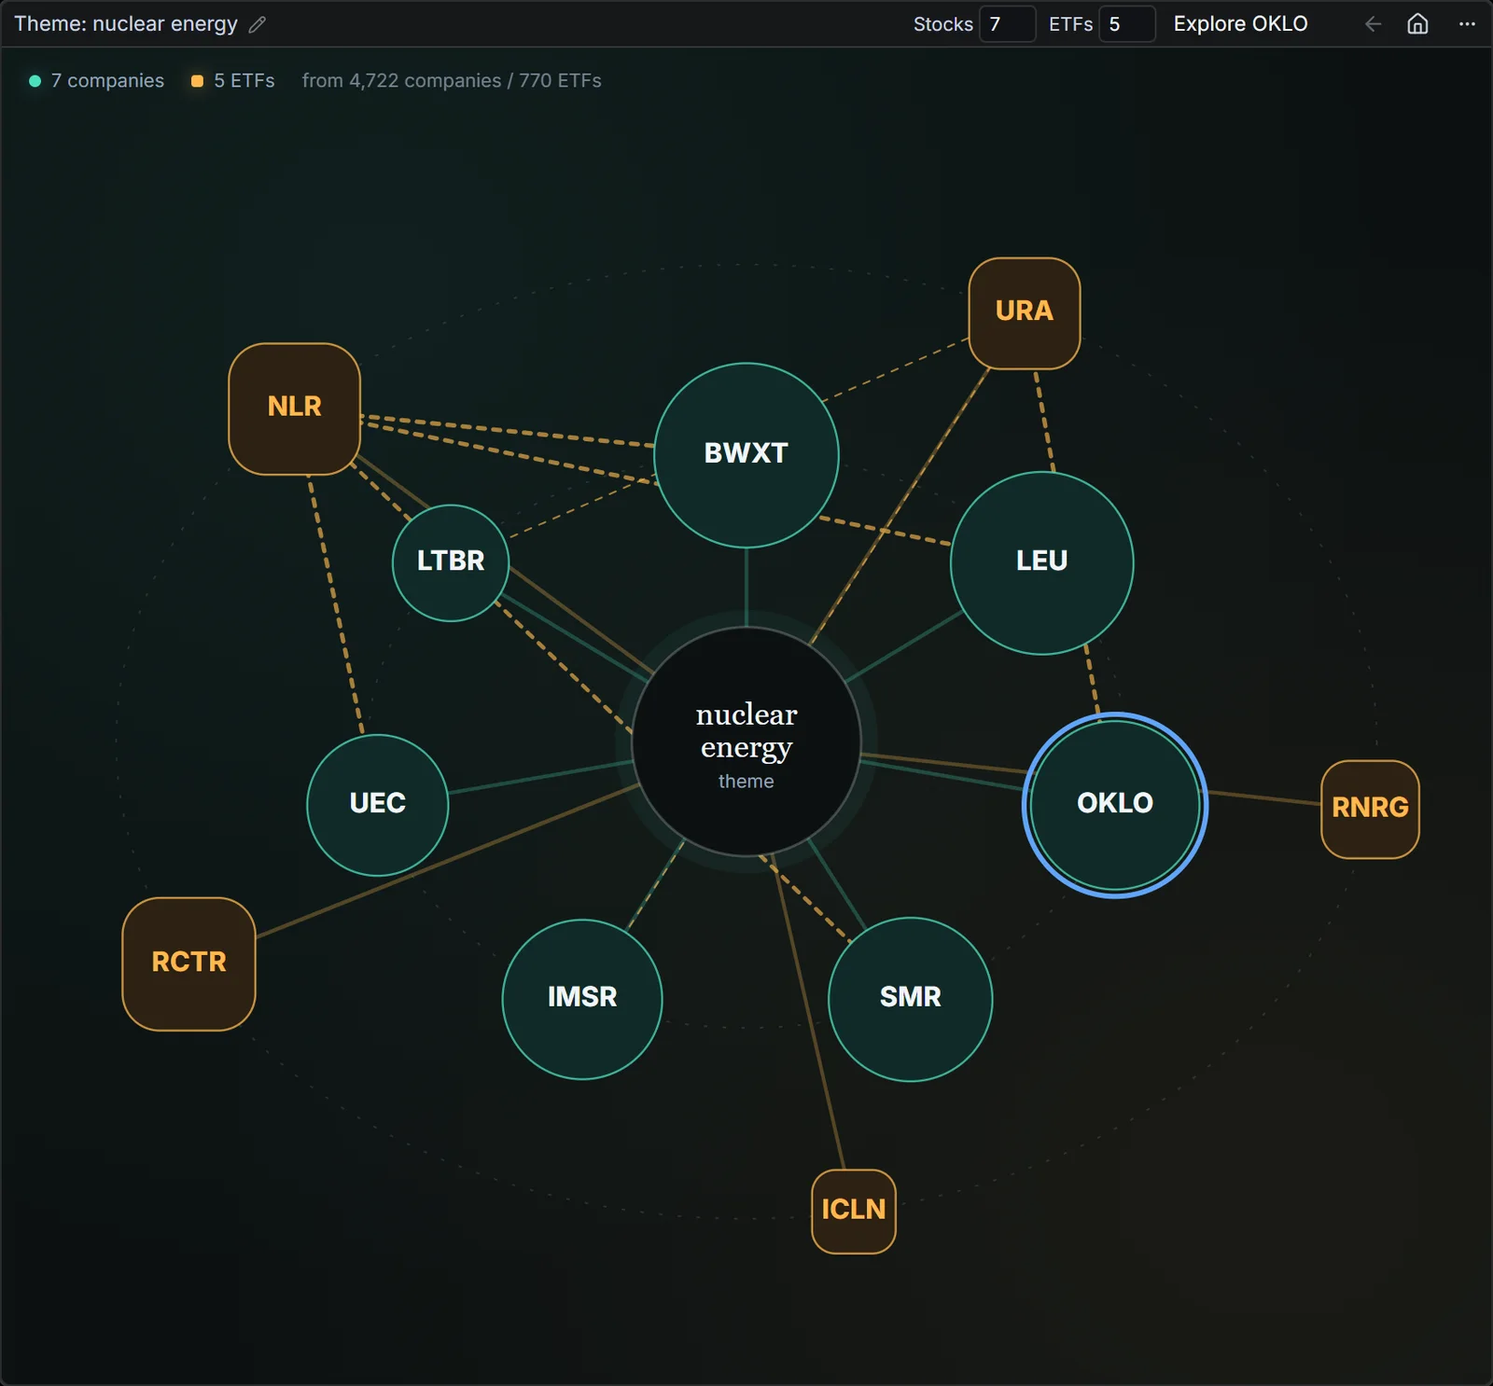Select the IMSR company node
Image resolution: width=1493 pixels, height=1386 pixels.
pos(582,999)
